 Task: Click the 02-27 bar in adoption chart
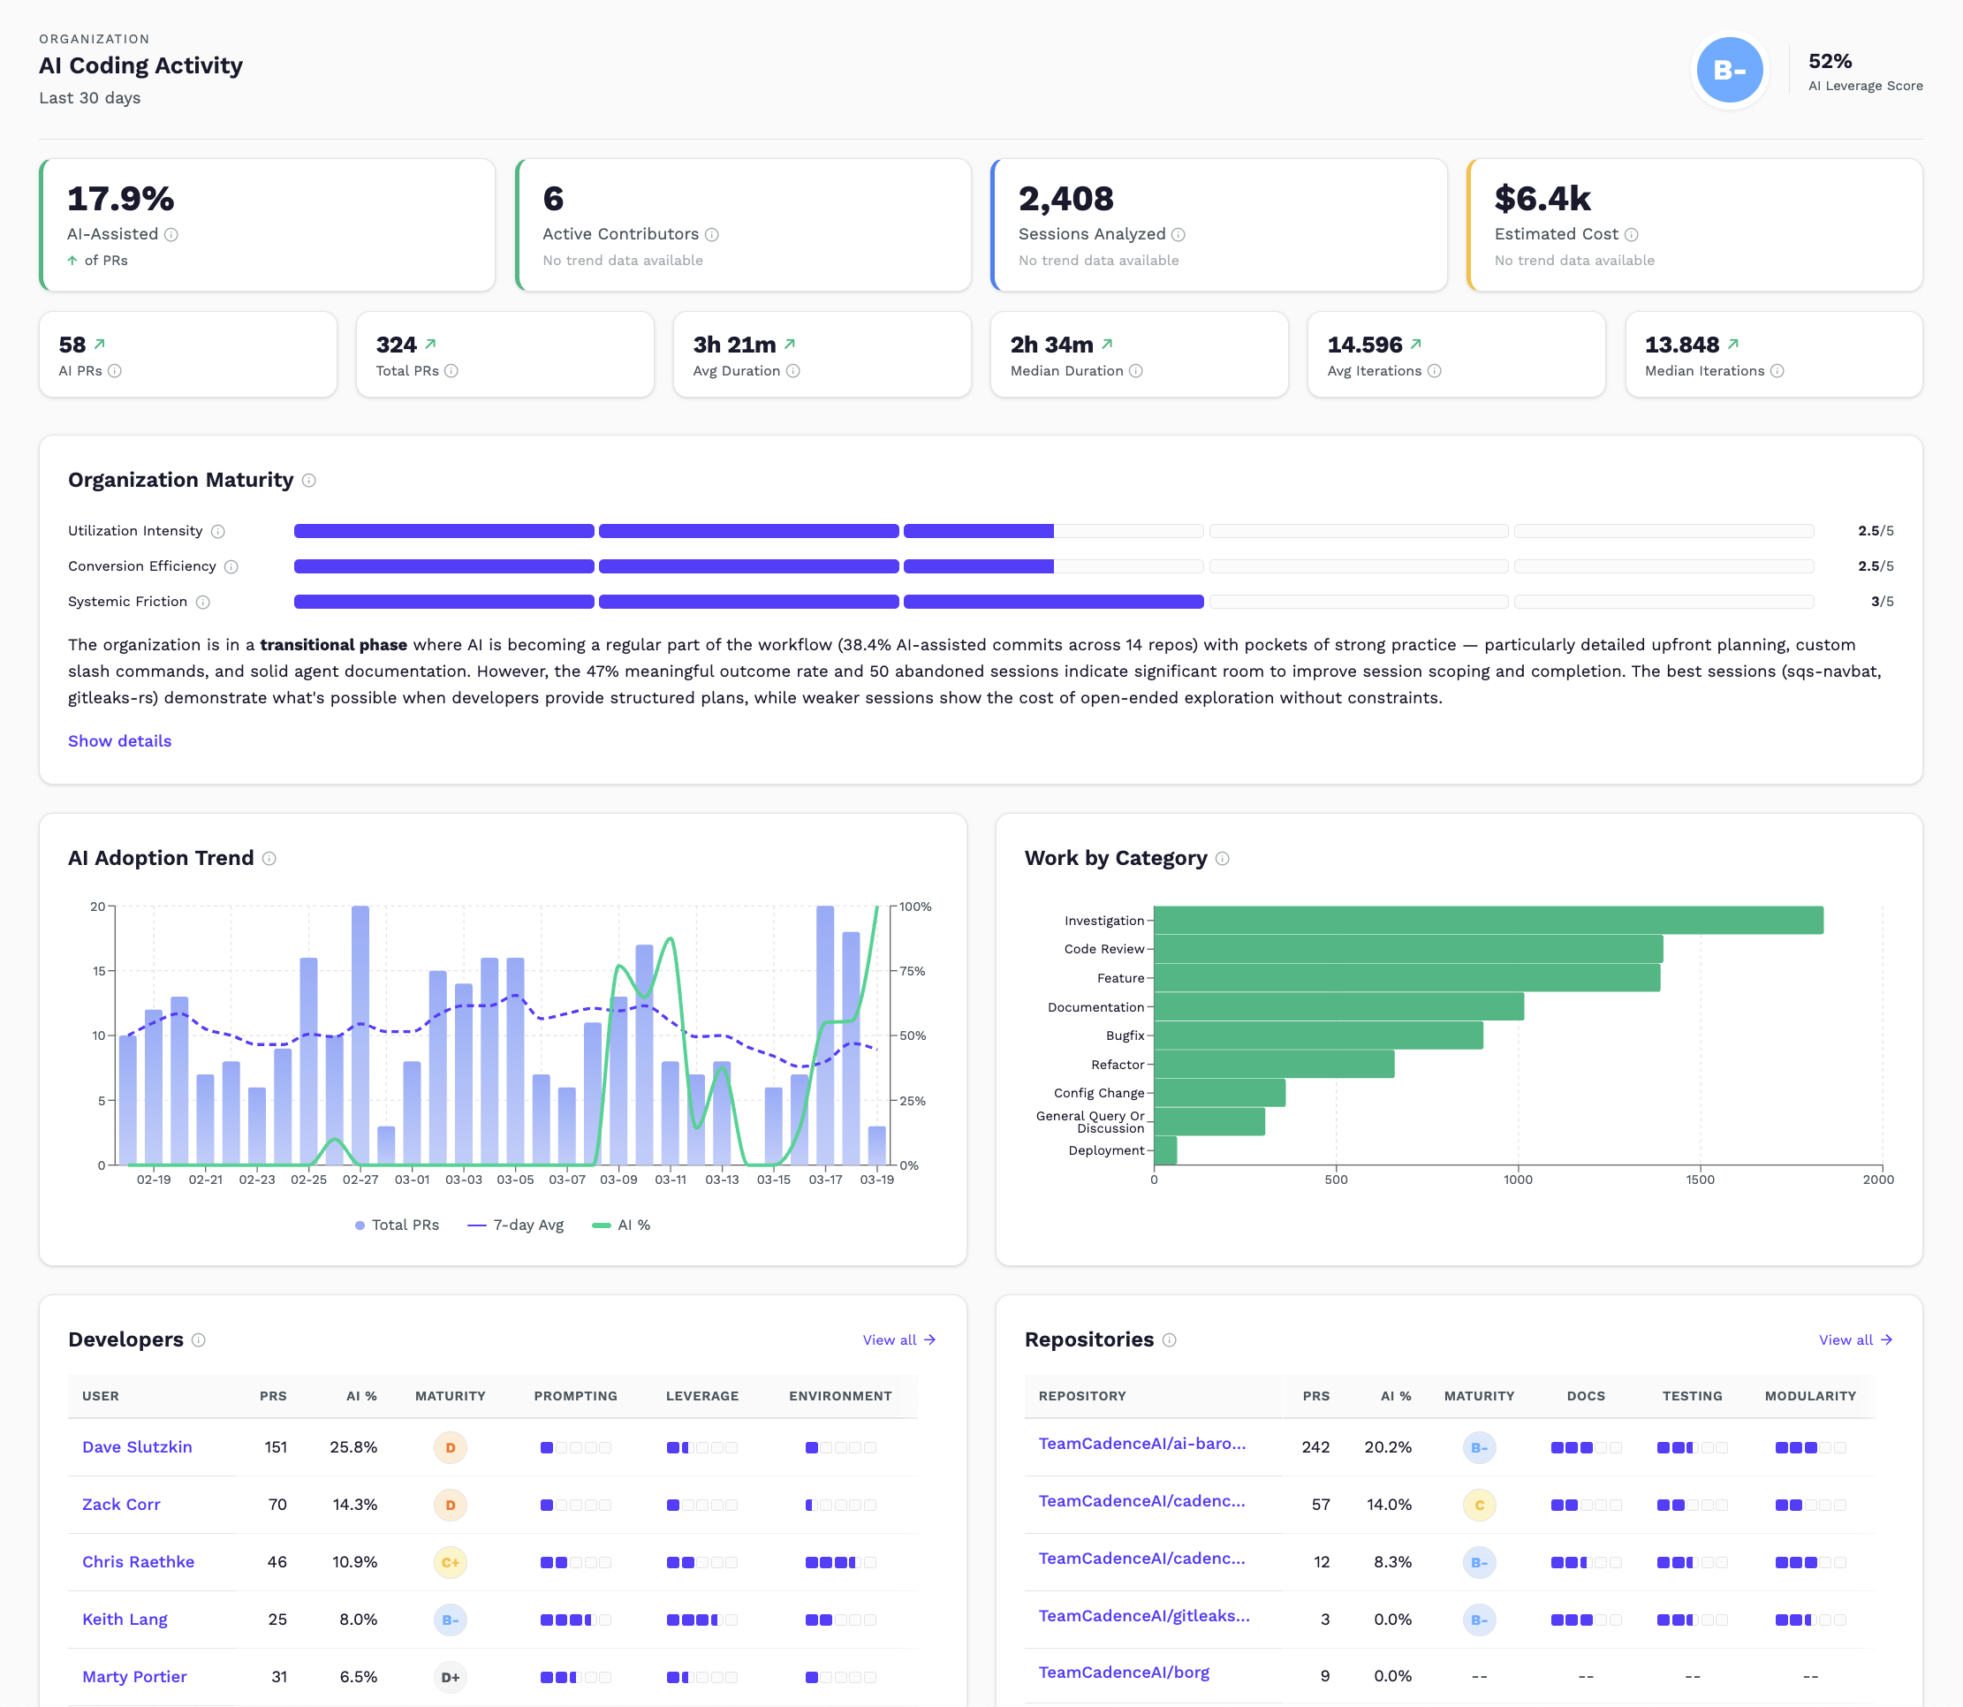(360, 1036)
